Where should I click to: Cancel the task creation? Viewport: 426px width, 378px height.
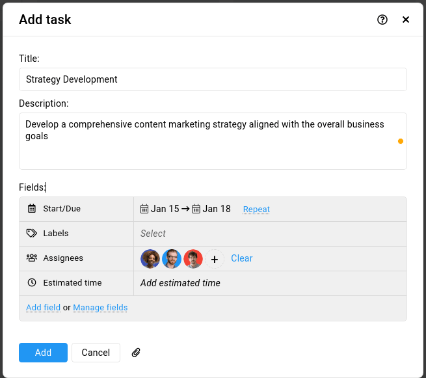[96, 353]
